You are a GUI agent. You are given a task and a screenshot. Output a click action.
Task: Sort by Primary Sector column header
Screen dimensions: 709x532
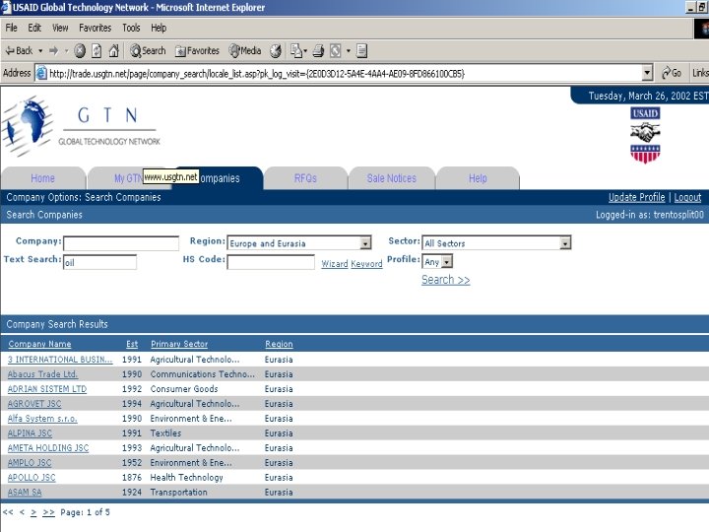179,344
